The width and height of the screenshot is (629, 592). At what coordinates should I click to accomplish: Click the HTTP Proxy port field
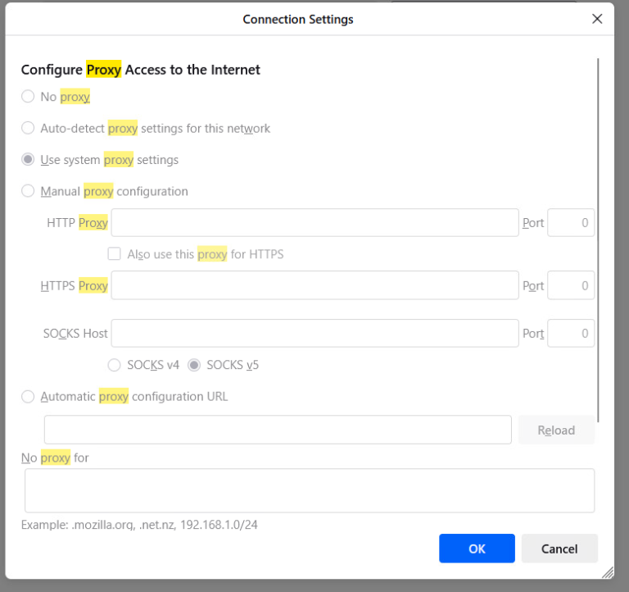tap(570, 223)
